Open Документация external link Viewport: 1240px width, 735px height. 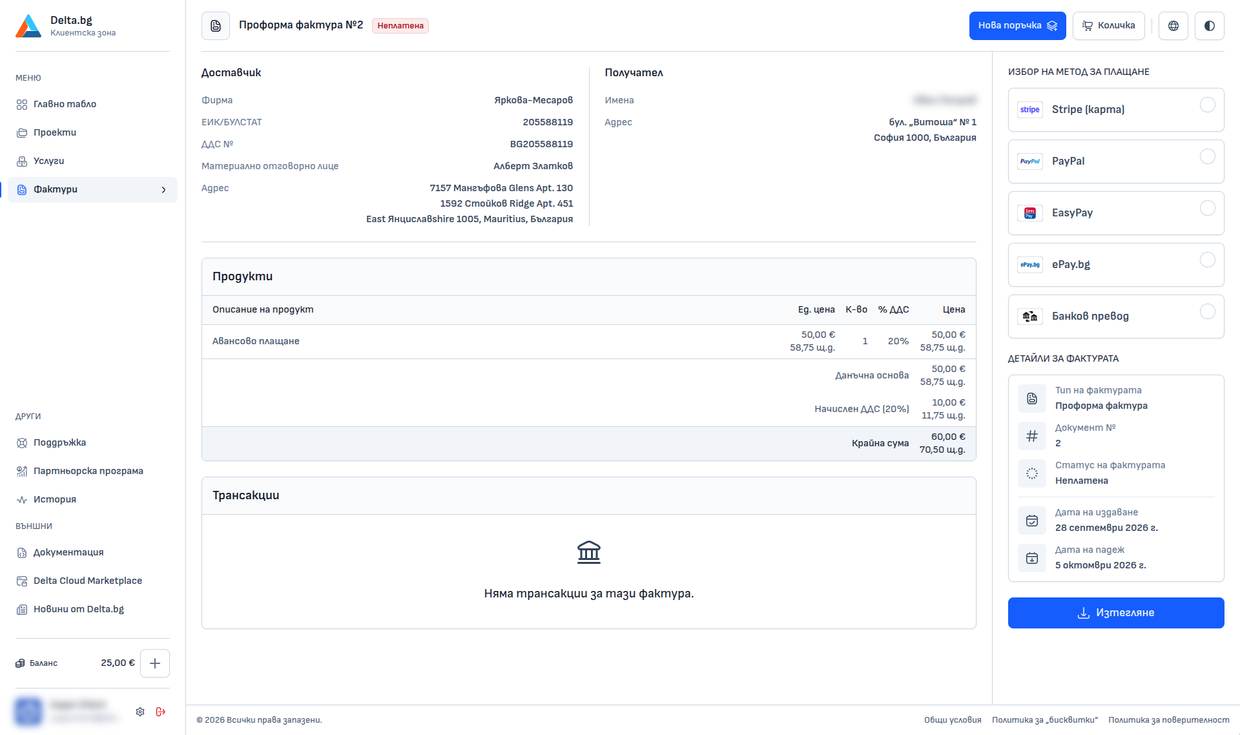[x=92, y=553]
